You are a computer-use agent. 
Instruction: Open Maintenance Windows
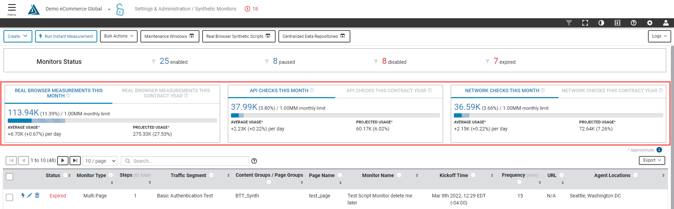click(x=170, y=36)
